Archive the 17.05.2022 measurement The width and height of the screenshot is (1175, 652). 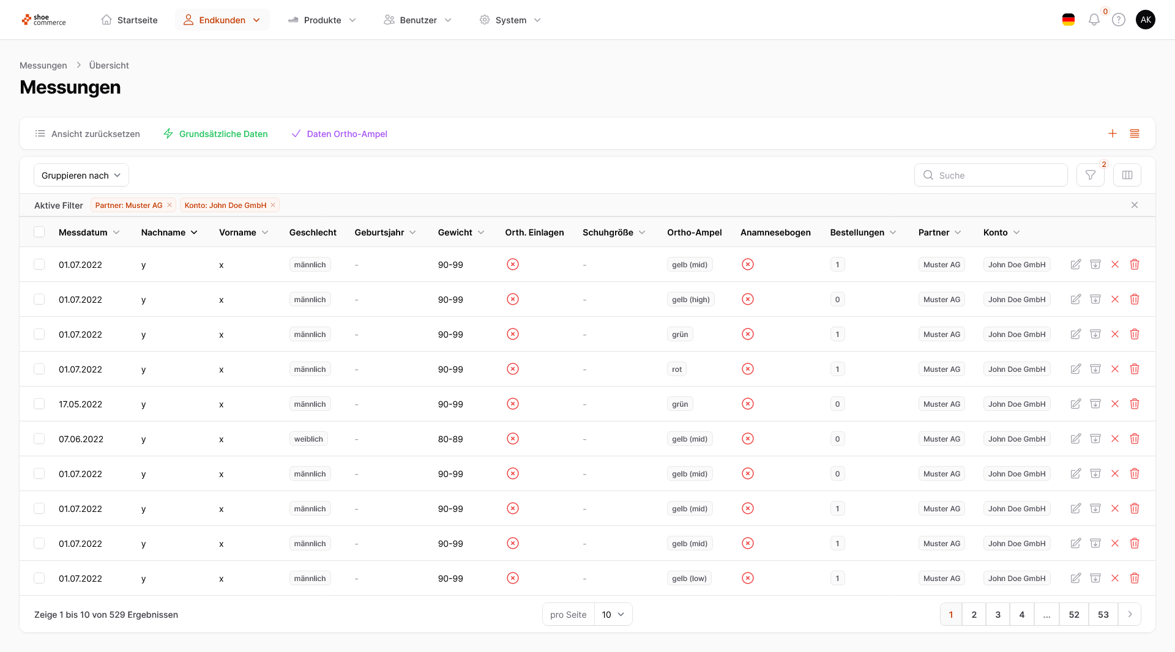[1095, 404]
